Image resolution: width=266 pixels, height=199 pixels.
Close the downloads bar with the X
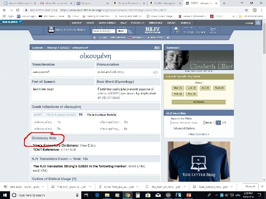(262, 186)
